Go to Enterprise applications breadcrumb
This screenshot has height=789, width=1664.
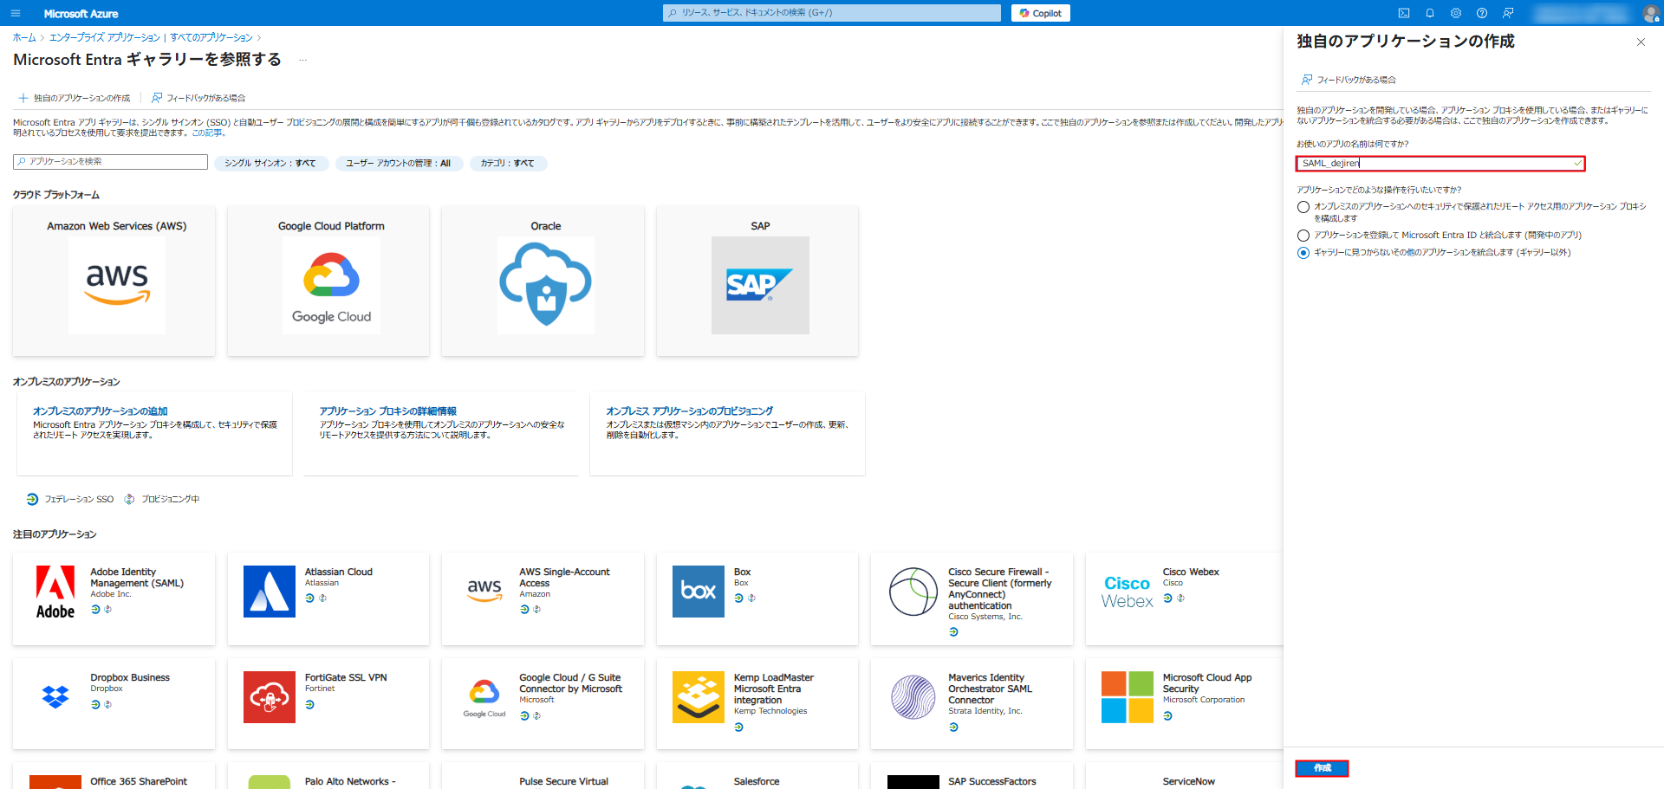coord(105,38)
